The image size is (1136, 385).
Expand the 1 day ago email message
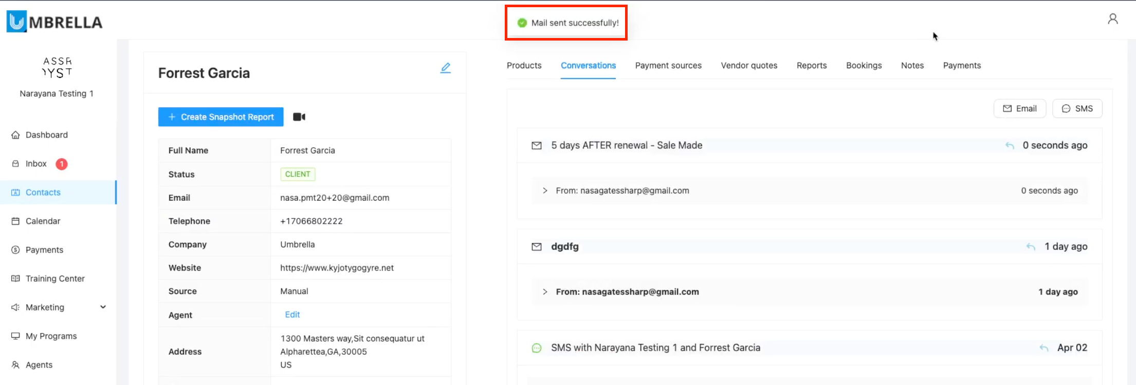(x=545, y=292)
